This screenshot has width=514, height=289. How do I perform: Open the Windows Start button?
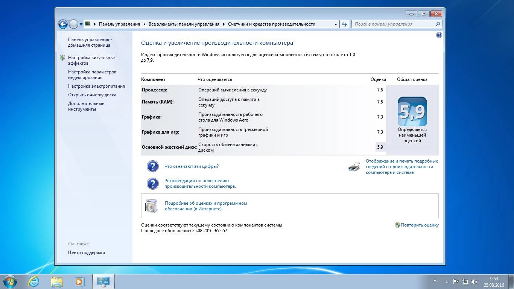coord(10,281)
